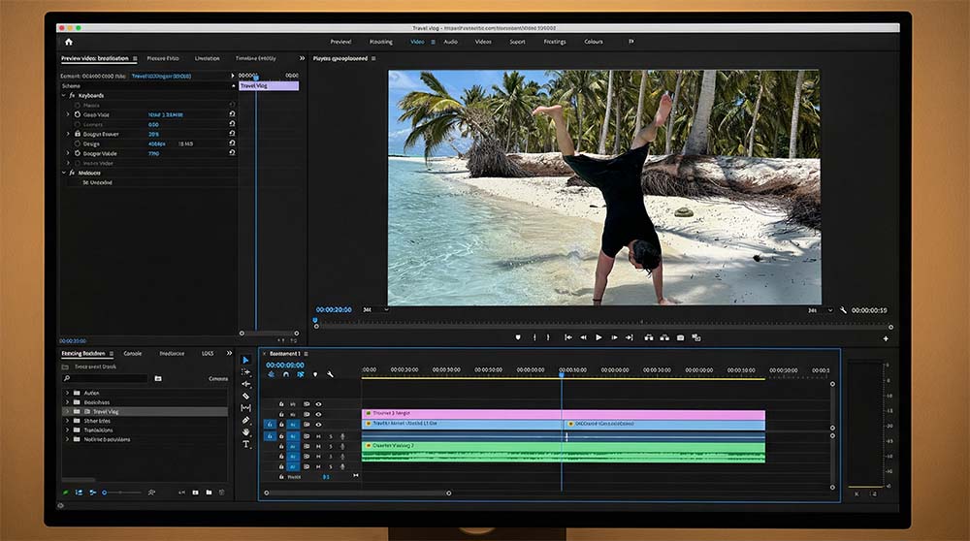The image size is (970, 541).
Task: Click the camera export frame icon
Action: pos(681,337)
